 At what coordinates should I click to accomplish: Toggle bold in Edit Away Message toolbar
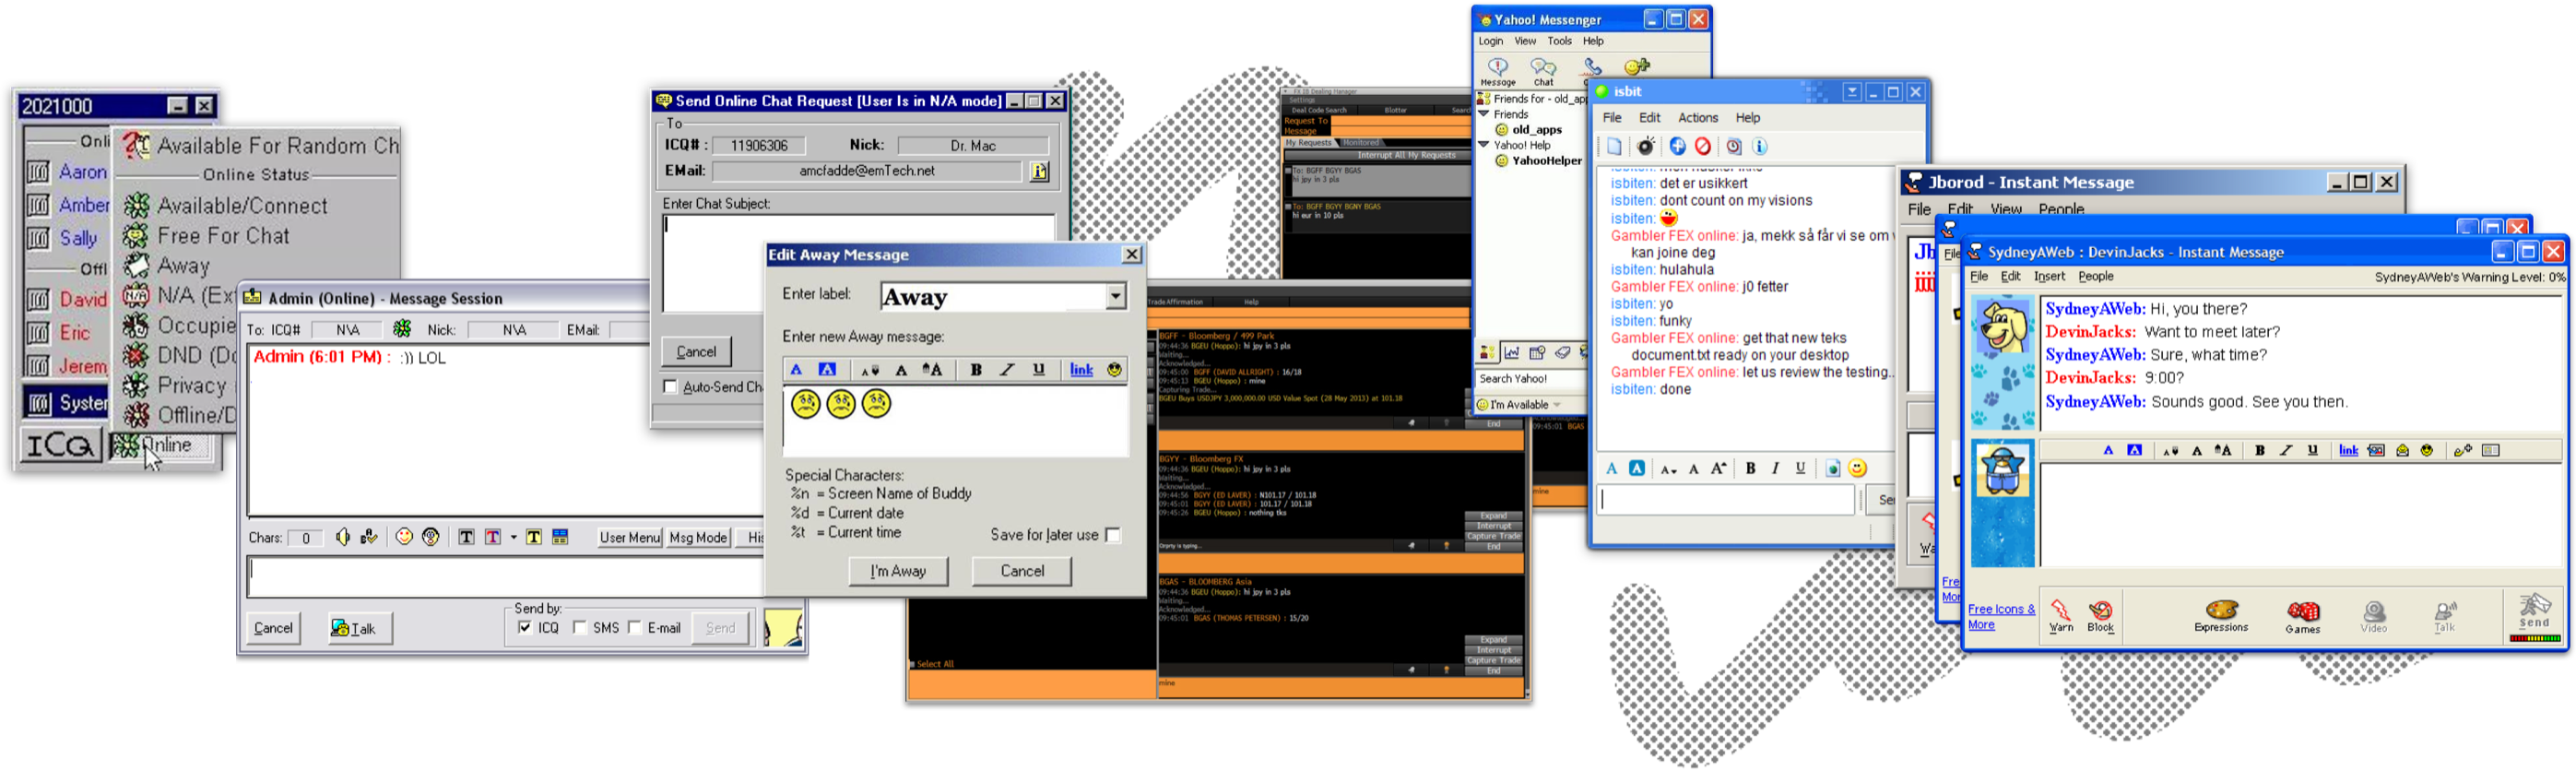(x=975, y=370)
